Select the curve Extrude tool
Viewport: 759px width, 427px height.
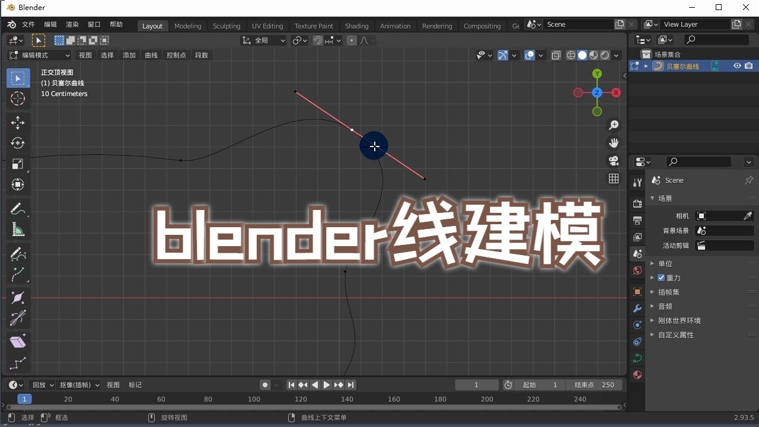(x=18, y=275)
